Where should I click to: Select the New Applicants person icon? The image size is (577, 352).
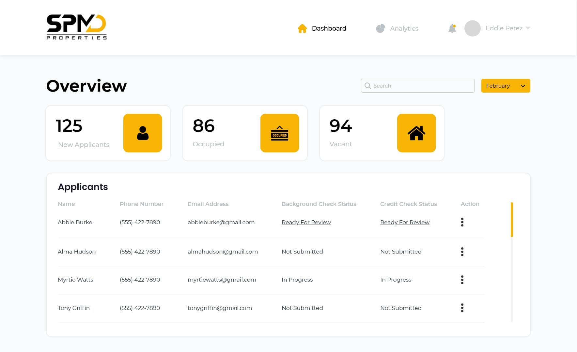(x=142, y=133)
